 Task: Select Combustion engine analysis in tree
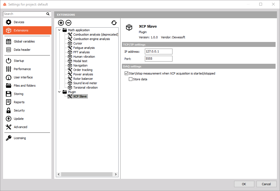[91, 39]
